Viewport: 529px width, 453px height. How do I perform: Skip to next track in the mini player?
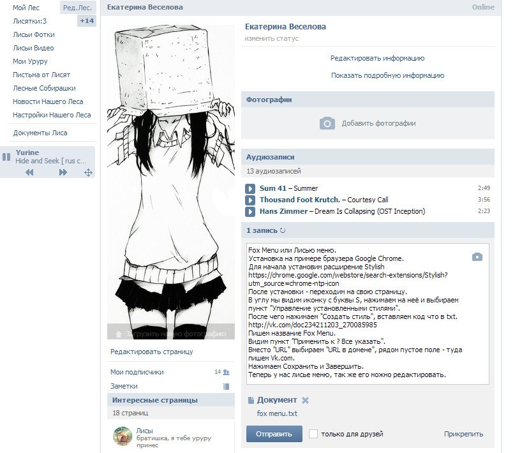point(63,172)
